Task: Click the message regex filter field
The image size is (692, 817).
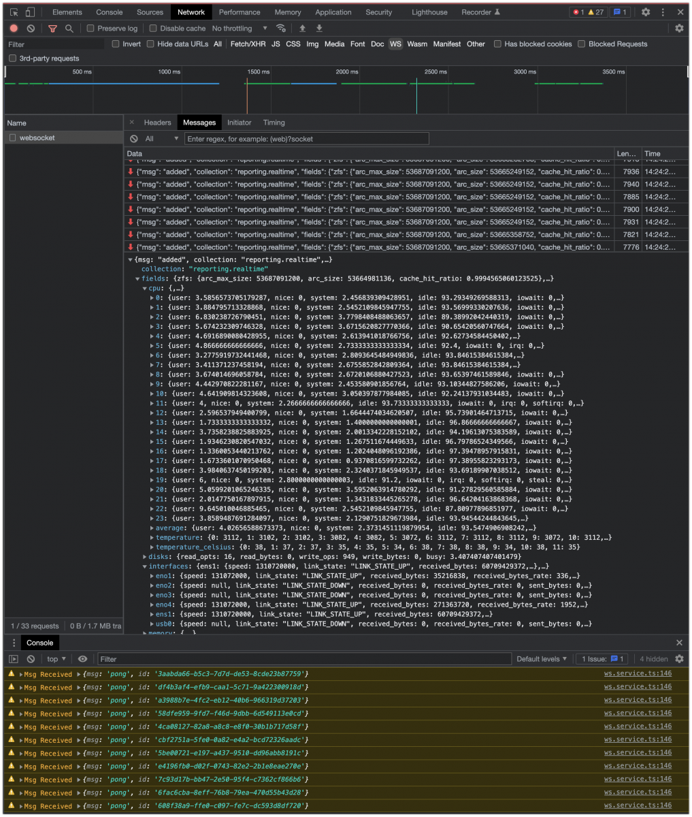Action: (307, 139)
